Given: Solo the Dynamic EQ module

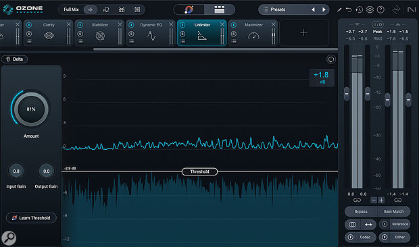Looking at the screenshot, I should (131, 34).
